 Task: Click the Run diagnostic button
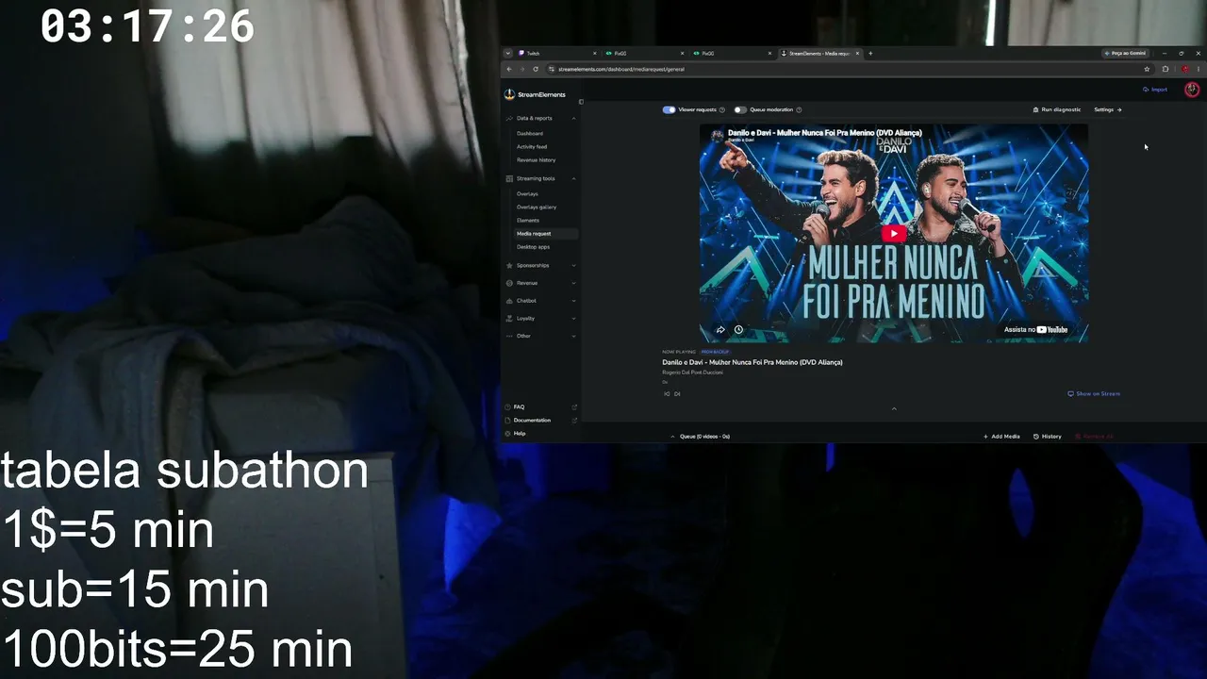click(x=1057, y=110)
